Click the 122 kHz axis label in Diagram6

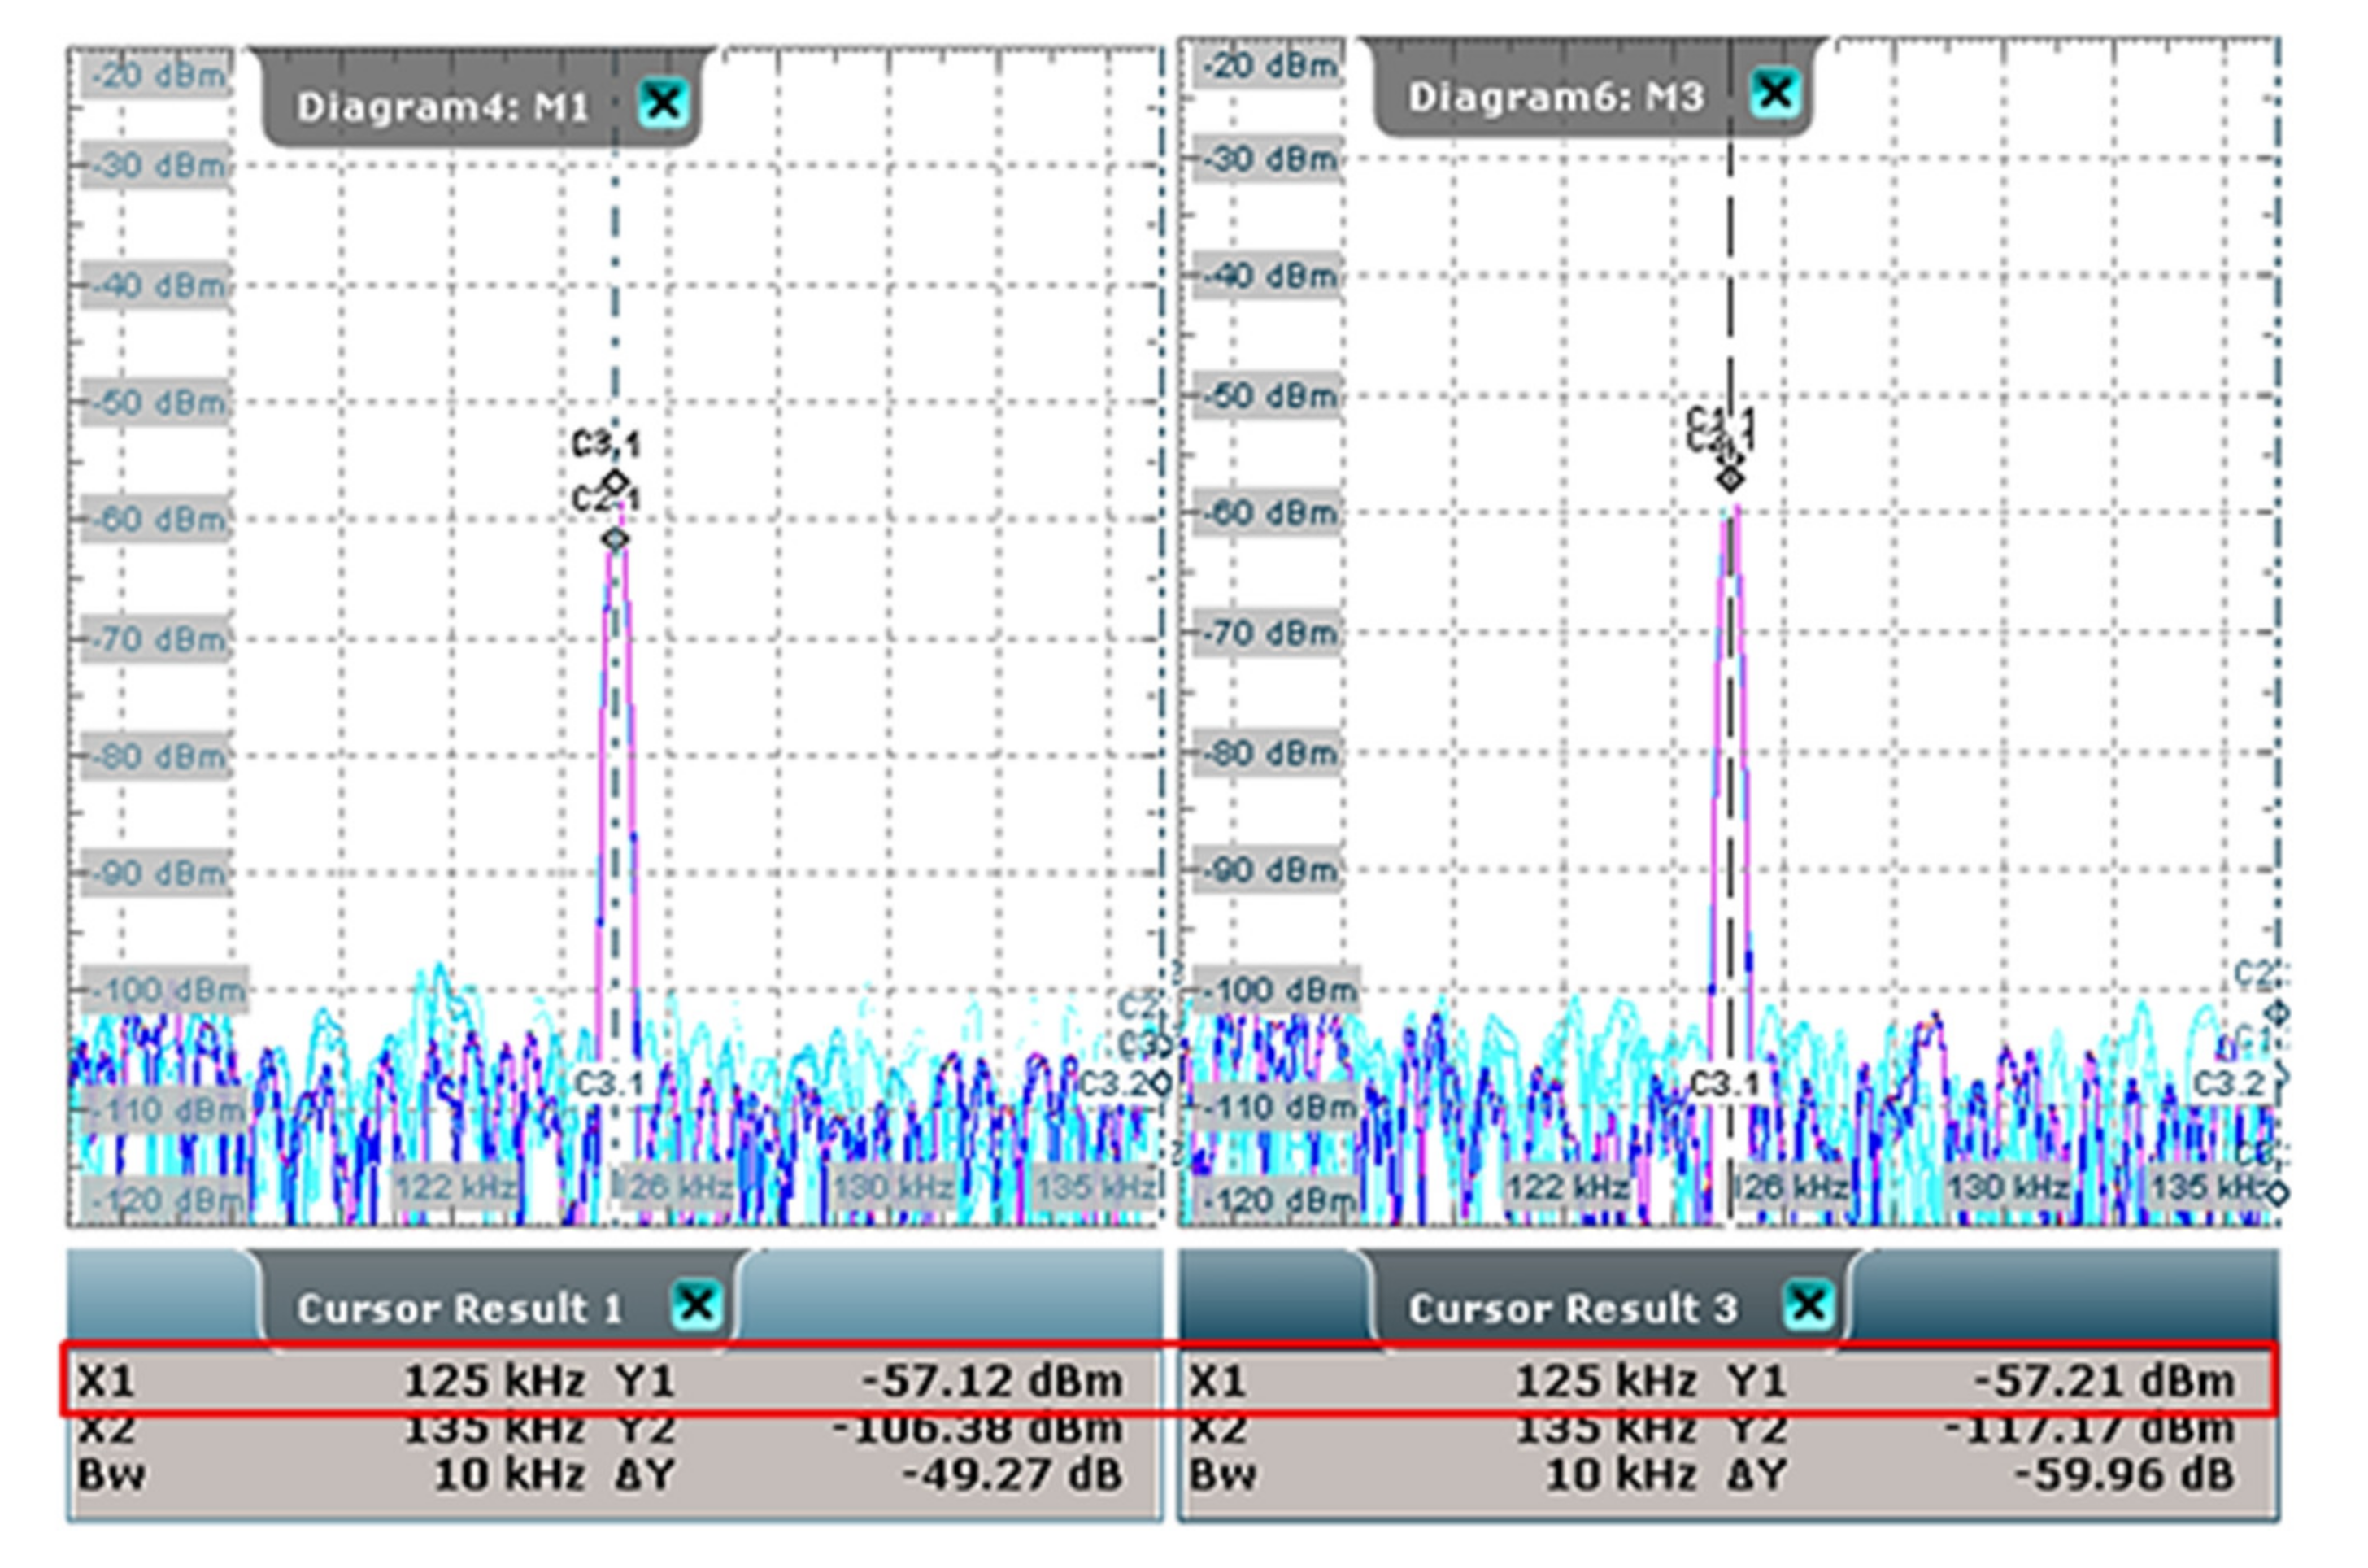pyautogui.click(x=1566, y=1188)
